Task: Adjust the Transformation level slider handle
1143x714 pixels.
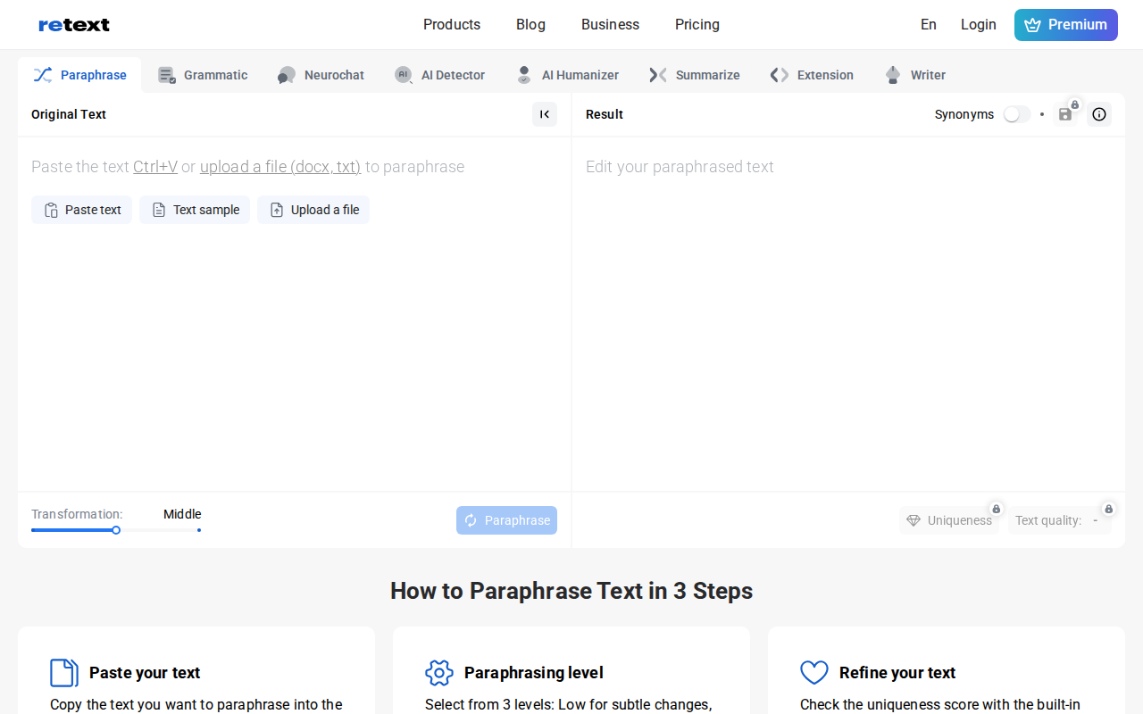Action: coord(116,530)
